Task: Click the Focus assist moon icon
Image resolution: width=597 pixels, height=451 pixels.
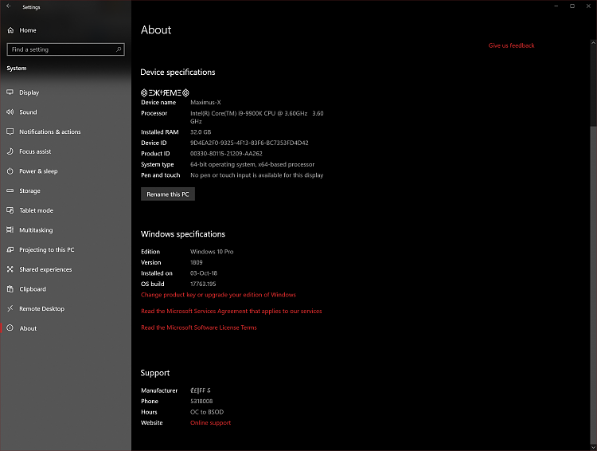Action: 10,151
